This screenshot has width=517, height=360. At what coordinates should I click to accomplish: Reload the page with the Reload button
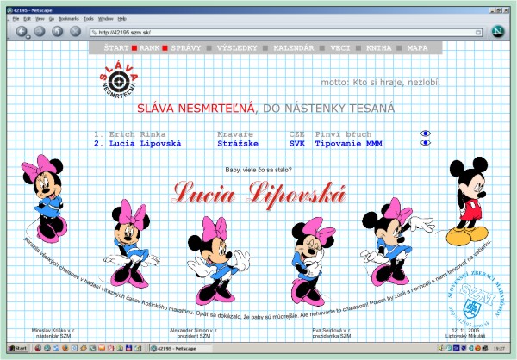58,31
